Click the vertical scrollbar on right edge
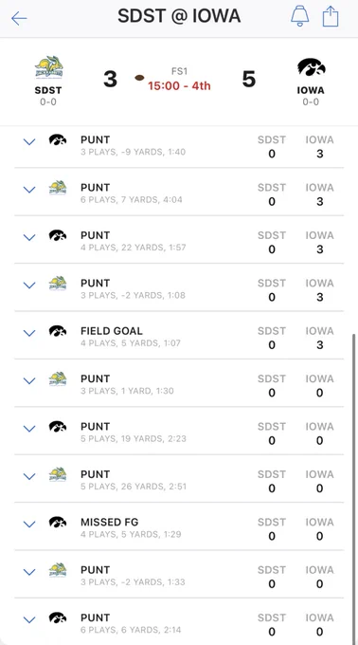Viewport: 358px width, 645px height. click(x=354, y=486)
